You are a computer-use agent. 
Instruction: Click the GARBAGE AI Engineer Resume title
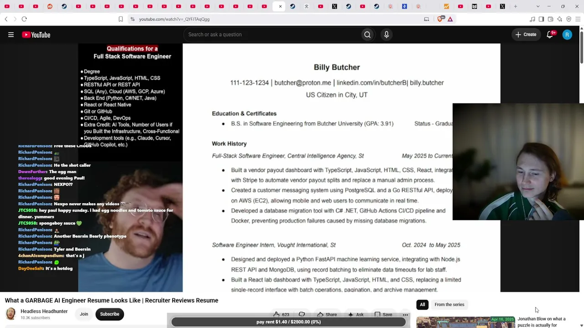click(112, 301)
